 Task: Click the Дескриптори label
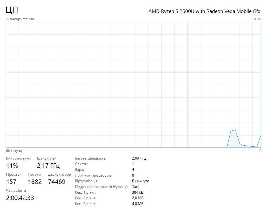(x=59, y=174)
